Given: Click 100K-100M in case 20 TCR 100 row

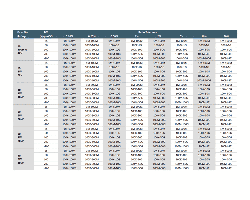Looking at the screenshot, I should (x=69, y=116).
